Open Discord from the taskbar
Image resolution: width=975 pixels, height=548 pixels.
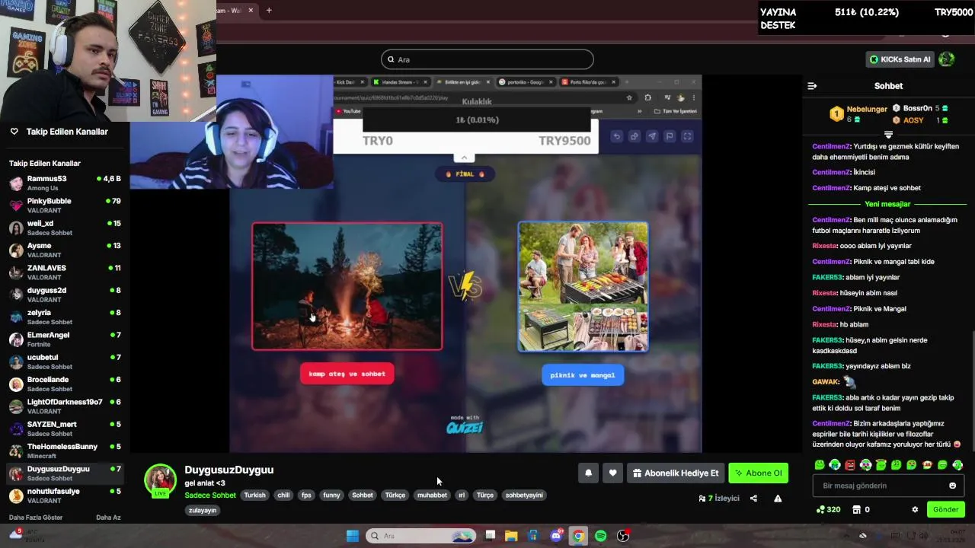point(556,536)
